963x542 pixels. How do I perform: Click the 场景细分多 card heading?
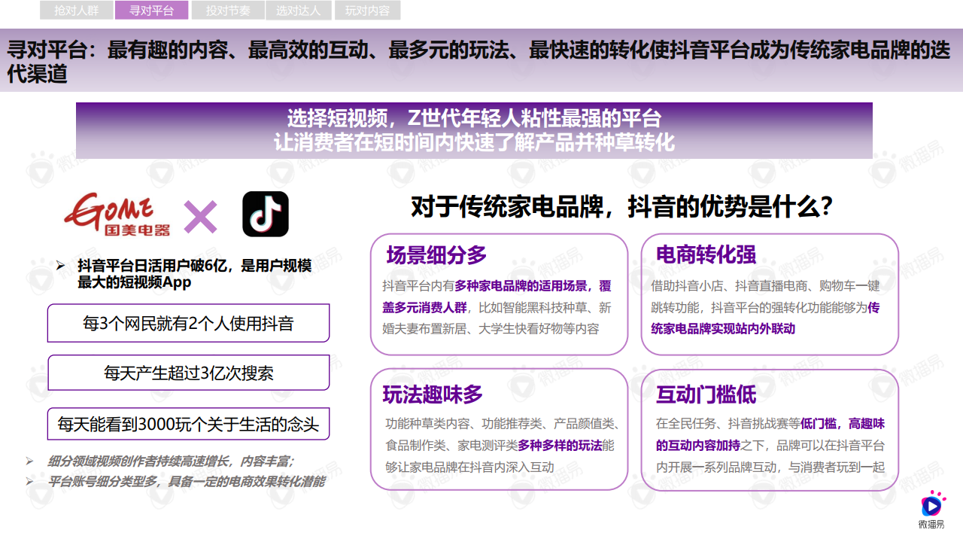tap(437, 255)
